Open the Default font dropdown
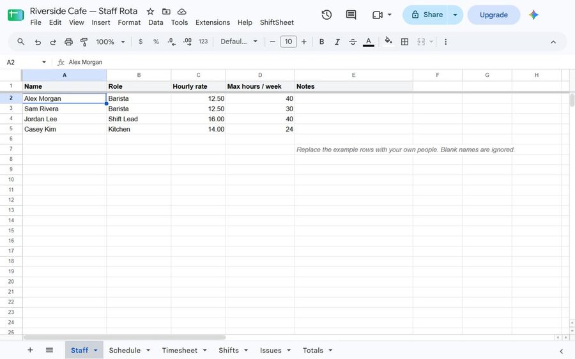This screenshot has width=575, height=359. pyautogui.click(x=239, y=42)
